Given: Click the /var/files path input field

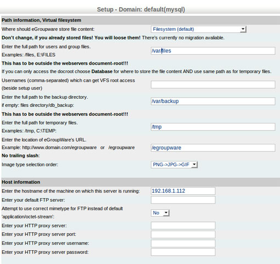Looking at the screenshot, I should 213,50.
